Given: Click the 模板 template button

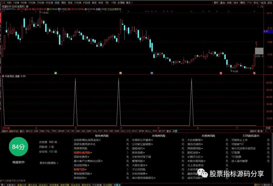Looking at the screenshot, I should pos(260,131).
